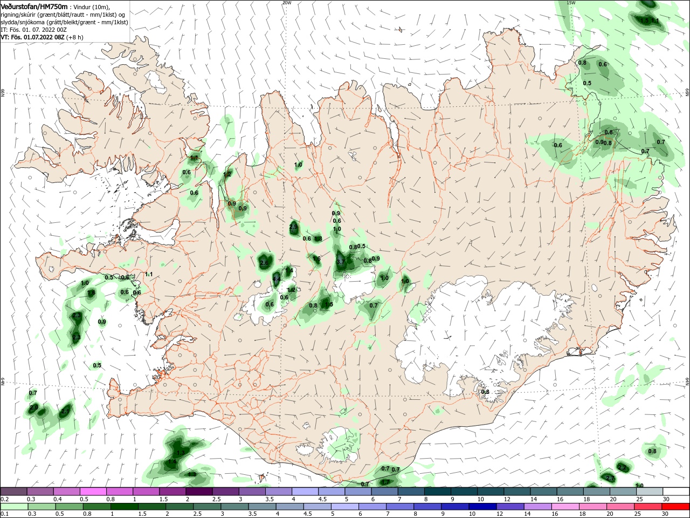Click the Veðurstofan/HM750m title text
Image resolution: width=690 pixels, height=518 pixels.
click(34, 6)
